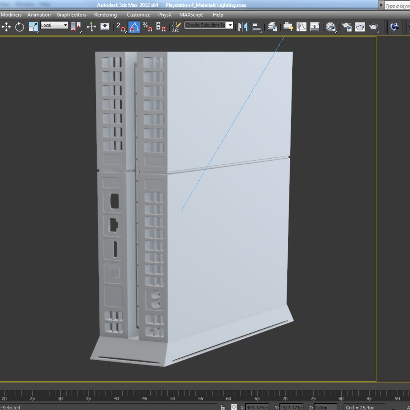
Task: Toggle Absolute/Offset transform type-in mode
Action: [x=234, y=407]
